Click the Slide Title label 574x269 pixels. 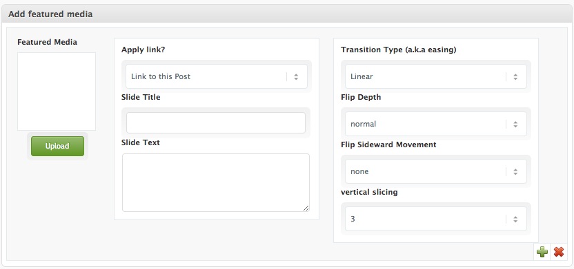141,97
